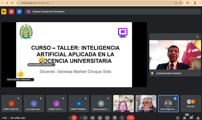Screen dimensions: 202x120
Task: Click the red record button
Action: pyautogui.click(x=11, y=12)
